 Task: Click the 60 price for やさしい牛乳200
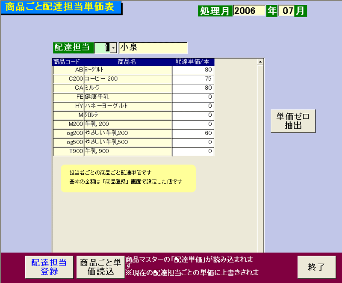click(x=192, y=133)
